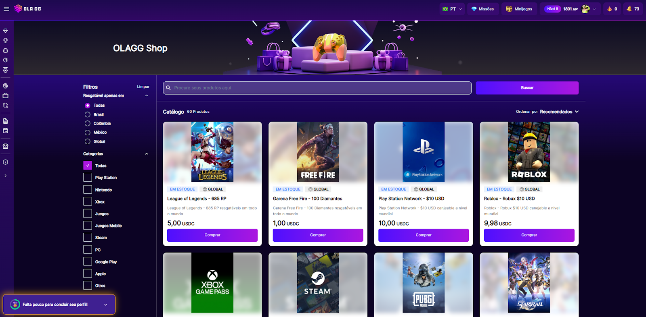Check the Play Station category box
Screen dimensions: 646x317
(88, 178)
